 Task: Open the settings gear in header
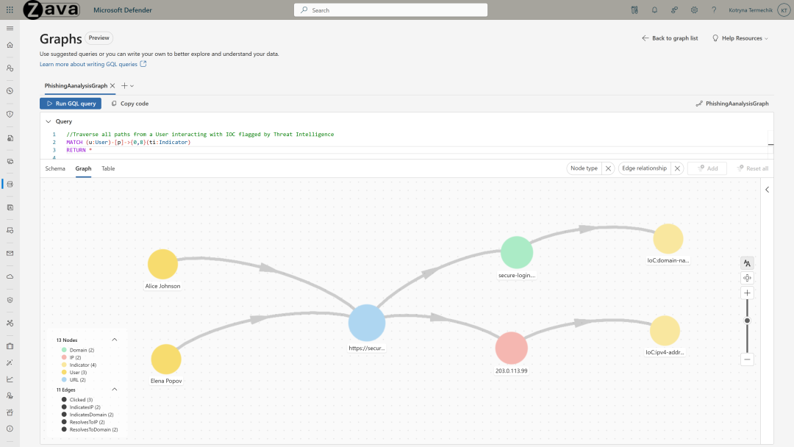[694, 10]
